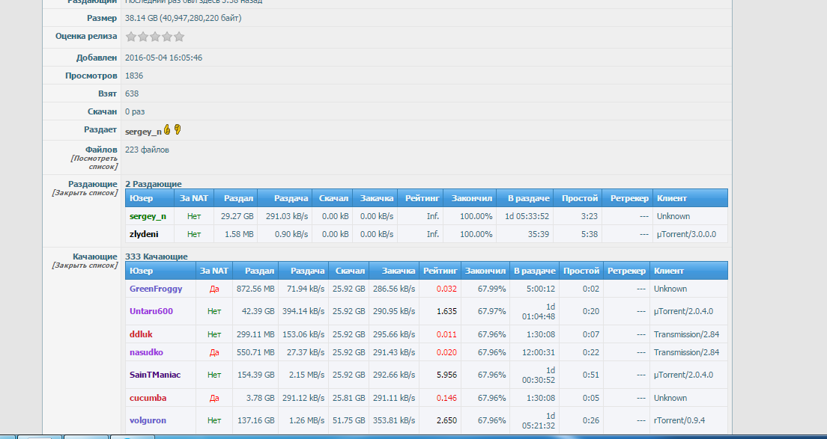Click Untaru600's upload speed 394.14 kB/s

point(303,312)
